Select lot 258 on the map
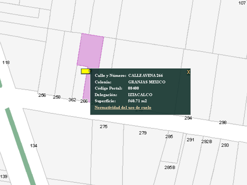 click(57, 97)
